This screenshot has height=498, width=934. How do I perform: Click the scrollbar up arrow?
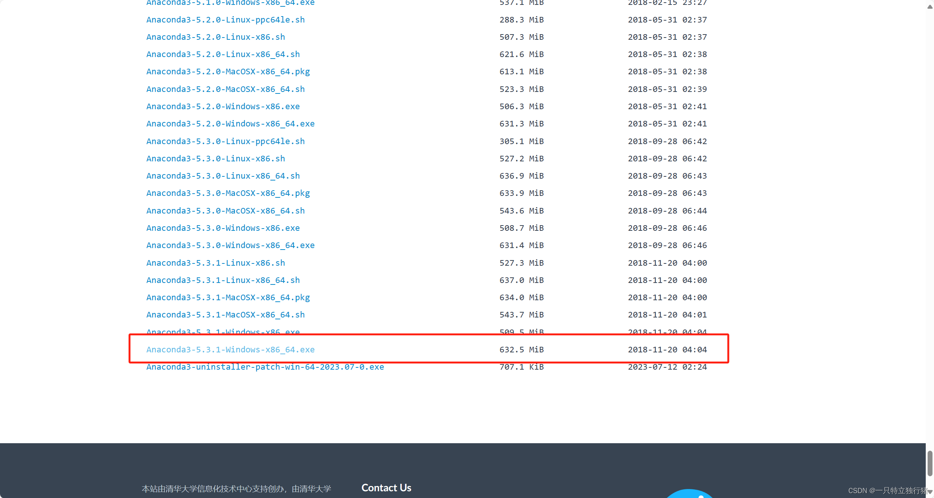click(x=929, y=6)
